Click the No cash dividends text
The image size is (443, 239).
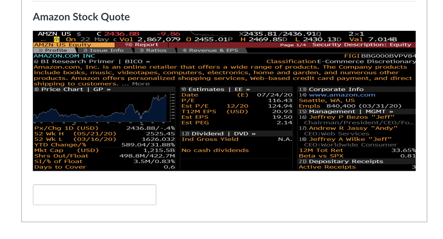215,150
